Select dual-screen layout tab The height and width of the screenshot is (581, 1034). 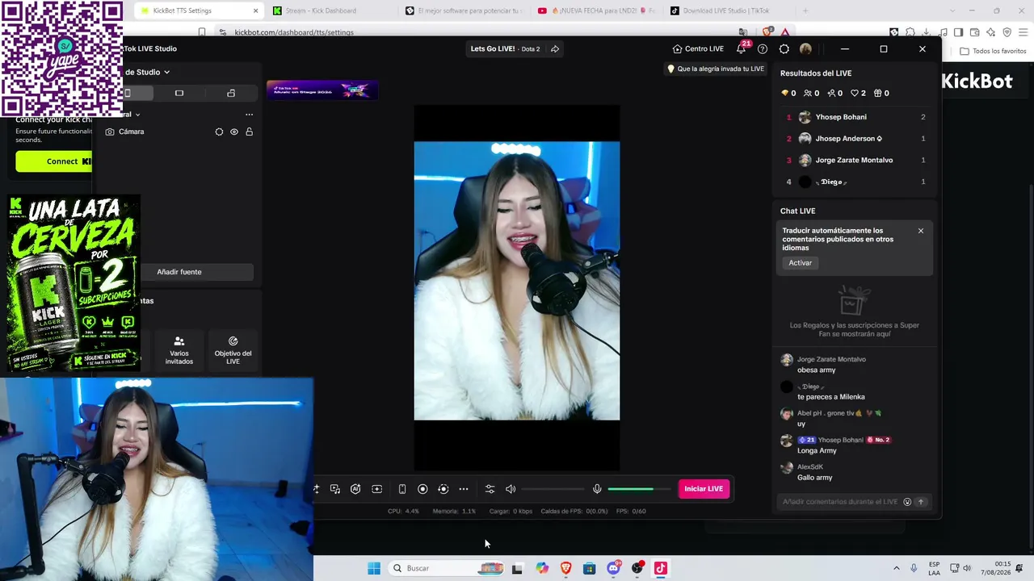point(231,93)
